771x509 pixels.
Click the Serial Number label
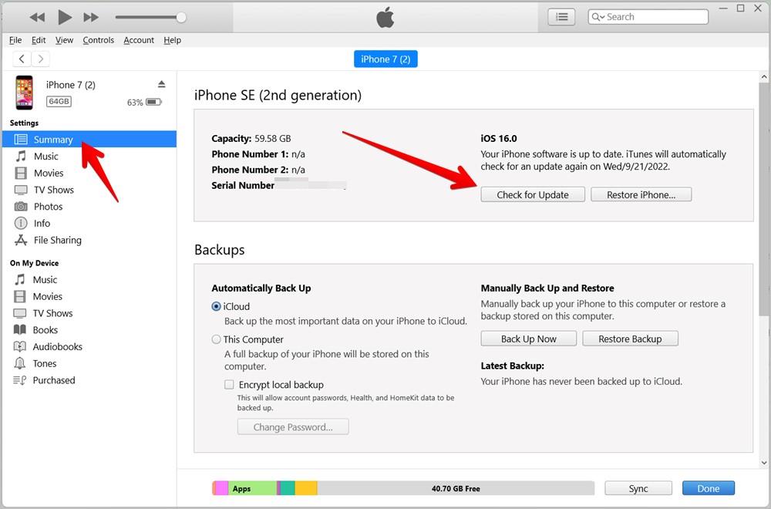(x=243, y=185)
